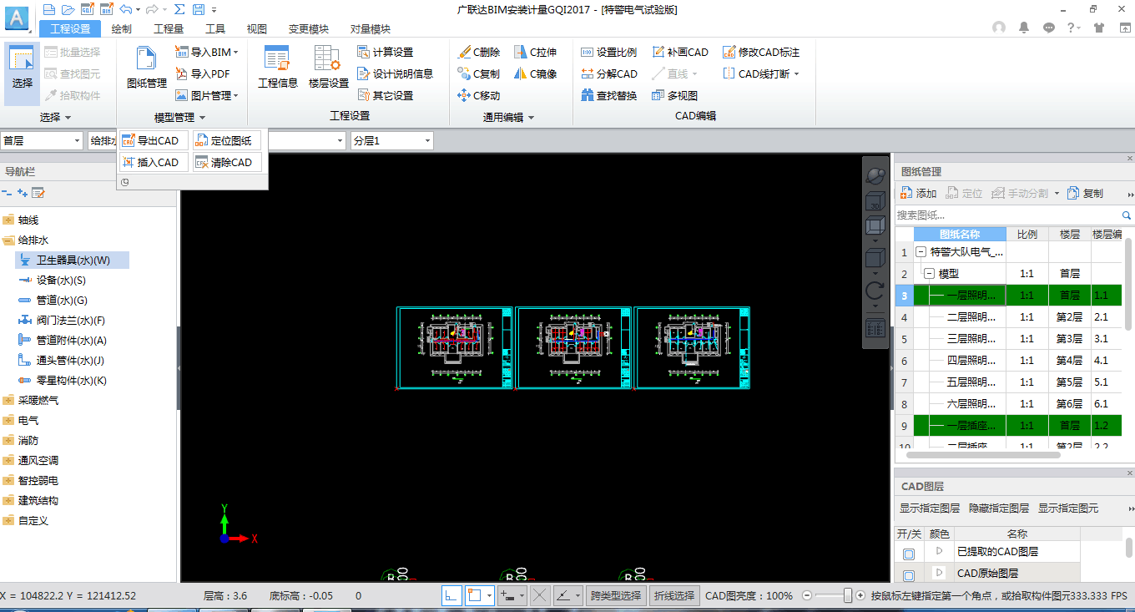This screenshot has width=1135, height=612.
Task: Click 补画CAD draw tool
Action: click(x=679, y=52)
